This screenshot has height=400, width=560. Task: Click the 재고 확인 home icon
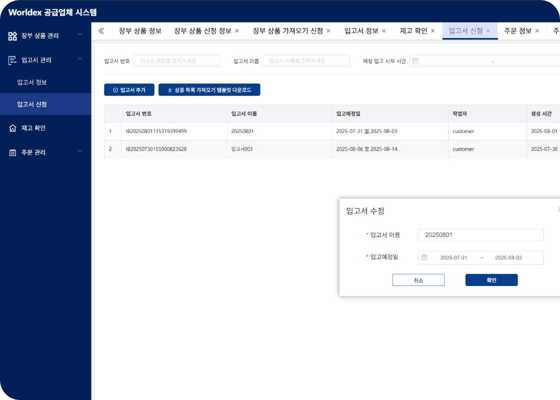point(12,128)
